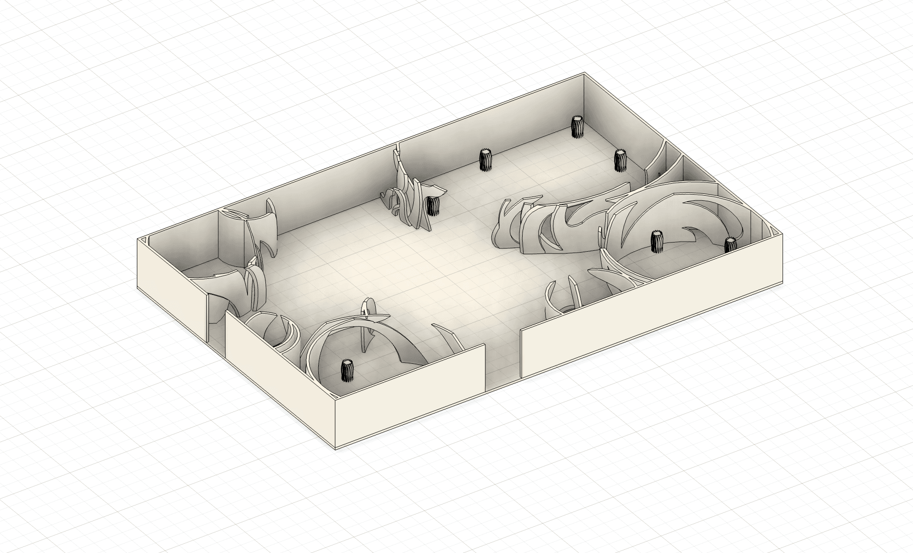Screen dimensions: 913x553
Task: Click the nearest bottom corner of the model base
Action: coord(336,449)
